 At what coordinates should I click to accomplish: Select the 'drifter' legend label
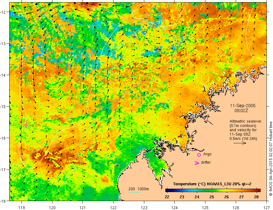(x=206, y=162)
